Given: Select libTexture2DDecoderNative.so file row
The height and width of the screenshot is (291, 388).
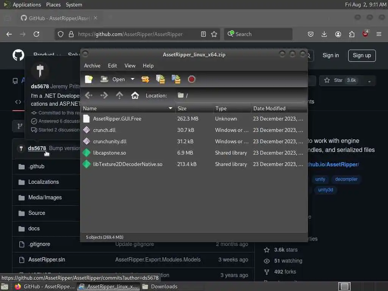Looking at the screenshot, I should pyautogui.click(x=194, y=164).
